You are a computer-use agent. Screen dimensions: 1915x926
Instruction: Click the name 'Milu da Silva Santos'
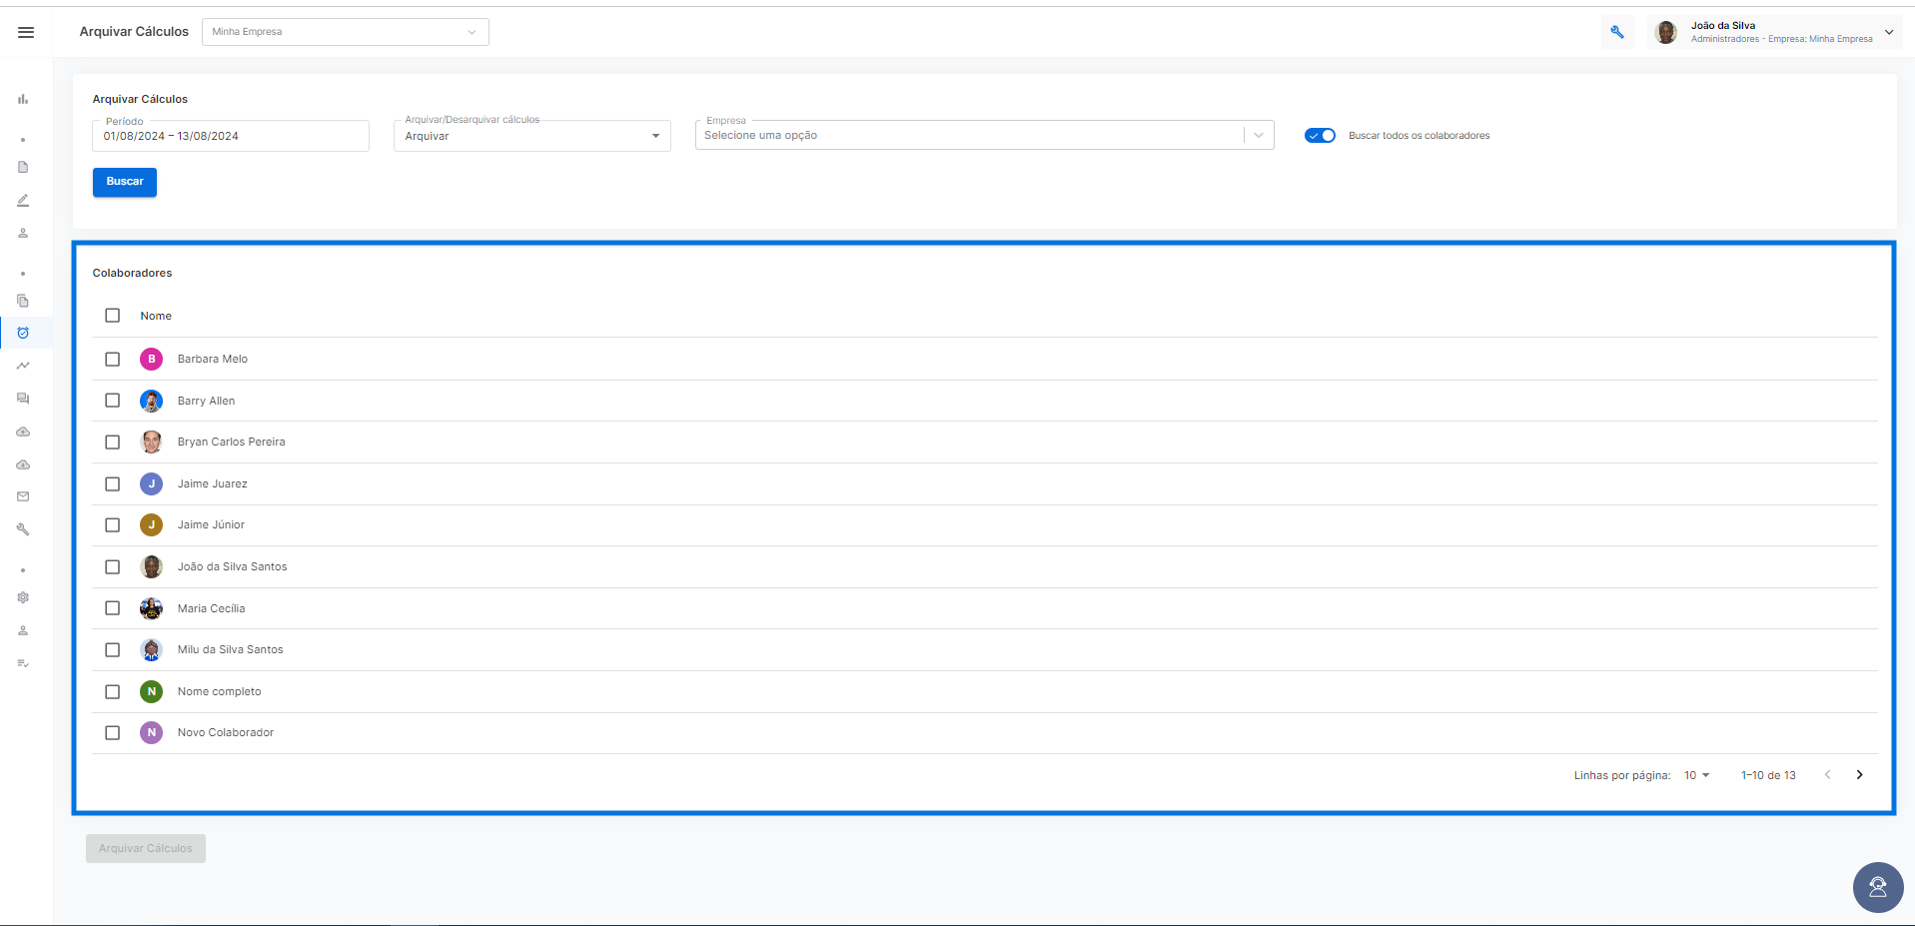tap(231, 649)
